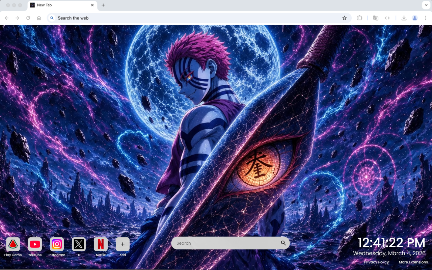Open the user profile avatar
The width and height of the screenshot is (432, 270).
pyautogui.click(x=415, y=18)
